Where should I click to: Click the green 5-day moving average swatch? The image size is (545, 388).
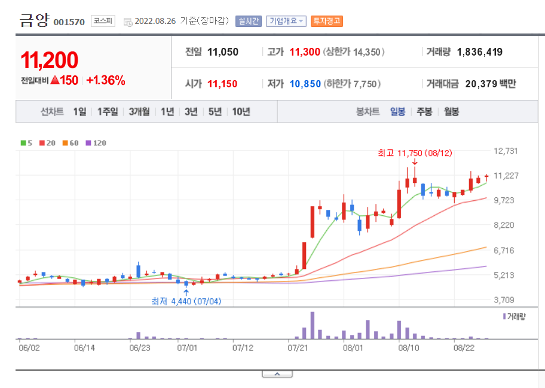pyautogui.click(x=23, y=143)
